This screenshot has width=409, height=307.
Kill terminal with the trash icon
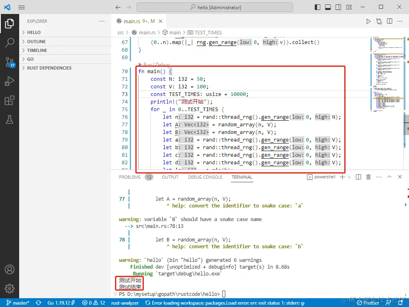[x=368, y=177]
